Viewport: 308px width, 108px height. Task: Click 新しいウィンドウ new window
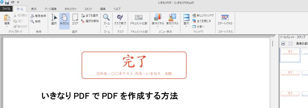coord(203,16)
